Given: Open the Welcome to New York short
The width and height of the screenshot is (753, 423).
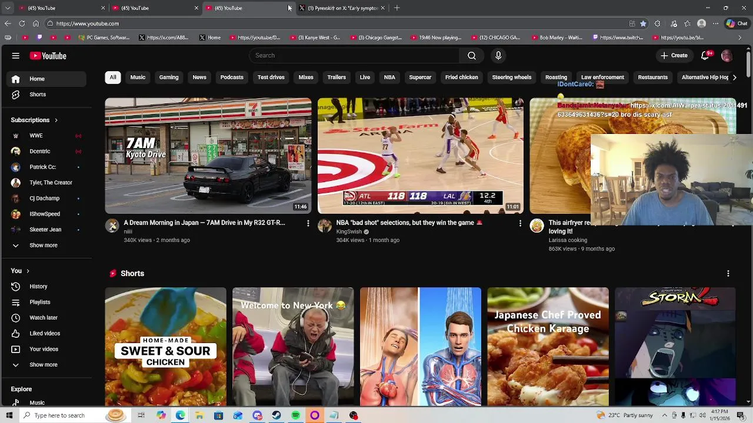Looking at the screenshot, I should (293, 347).
